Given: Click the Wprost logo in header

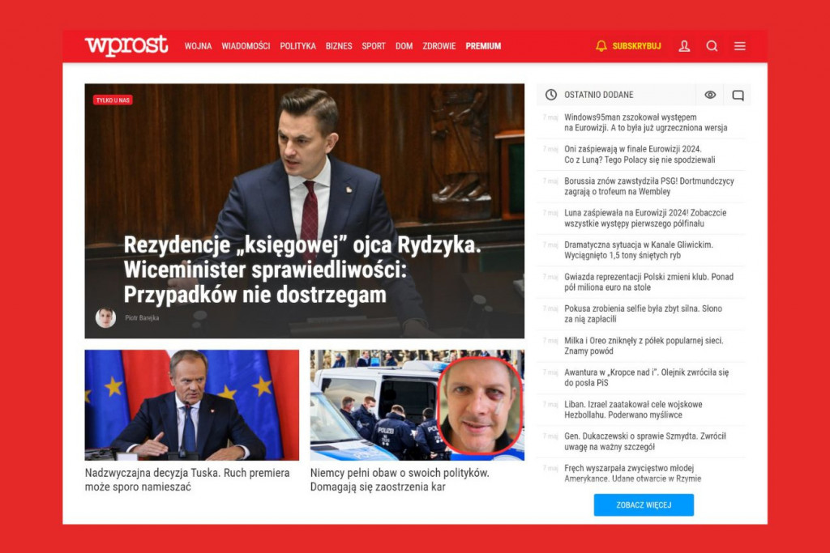Looking at the screenshot, I should click(x=126, y=46).
